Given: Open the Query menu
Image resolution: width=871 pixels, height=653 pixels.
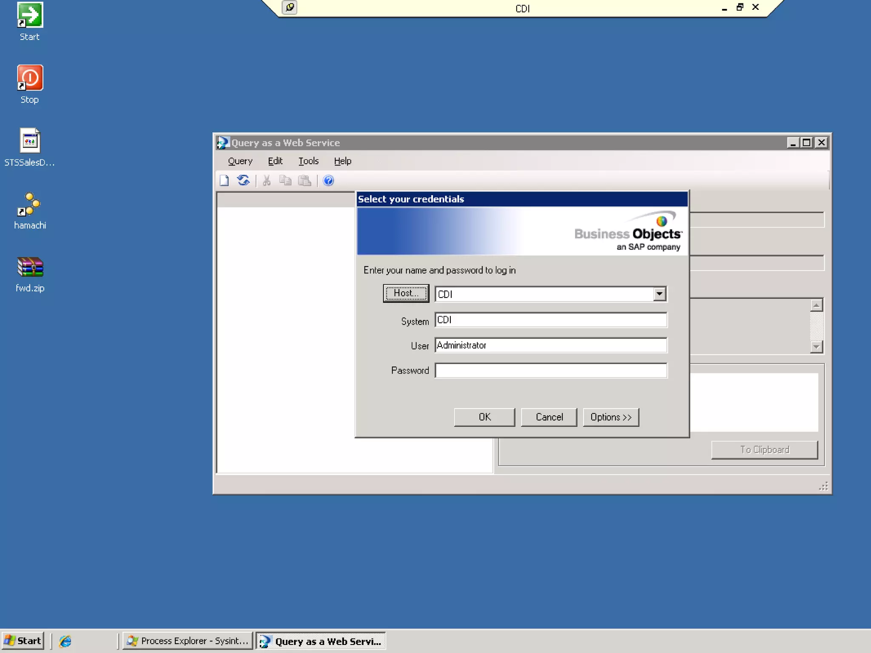Looking at the screenshot, I should click(240, 161).
